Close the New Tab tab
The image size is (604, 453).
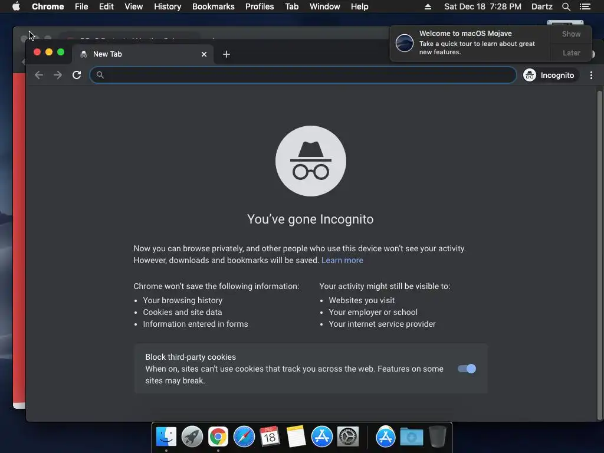(x=204, y=54)
